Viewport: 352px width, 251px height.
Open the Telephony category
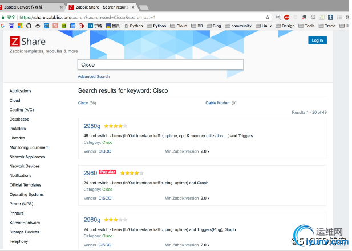click(19, 241)
